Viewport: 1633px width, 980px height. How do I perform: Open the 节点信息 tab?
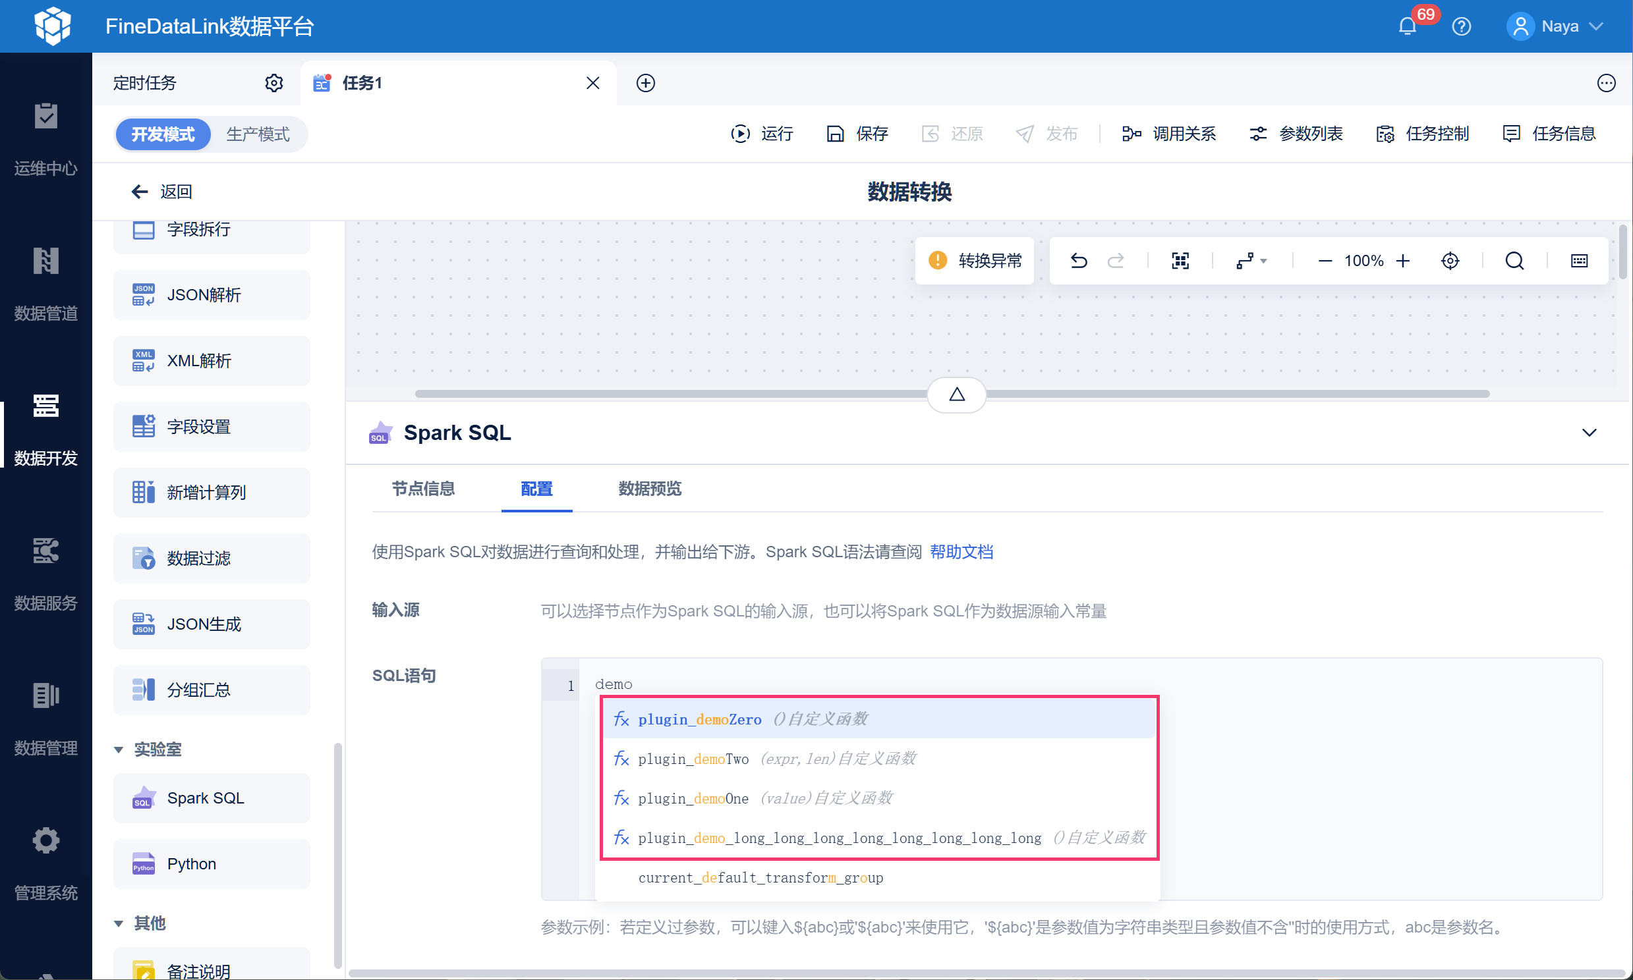click(423, 489)
